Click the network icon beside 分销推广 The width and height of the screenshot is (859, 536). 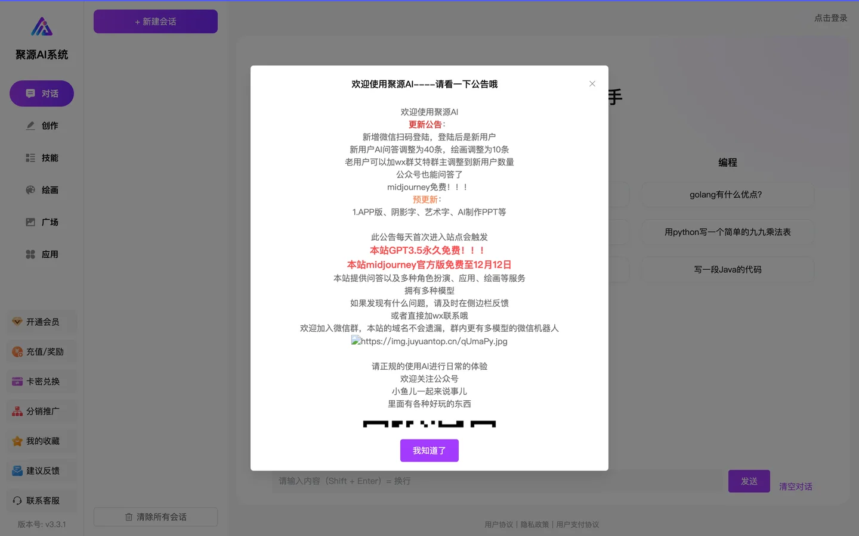click(17, 411)
